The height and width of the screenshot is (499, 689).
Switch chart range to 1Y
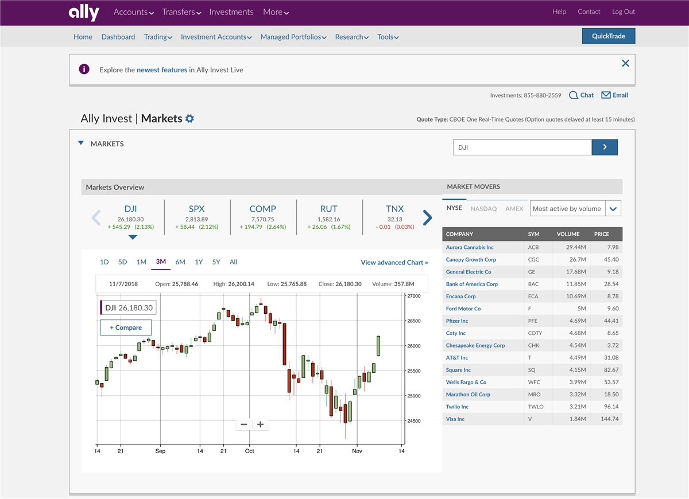pyautogui.click(x=199, y=262)
